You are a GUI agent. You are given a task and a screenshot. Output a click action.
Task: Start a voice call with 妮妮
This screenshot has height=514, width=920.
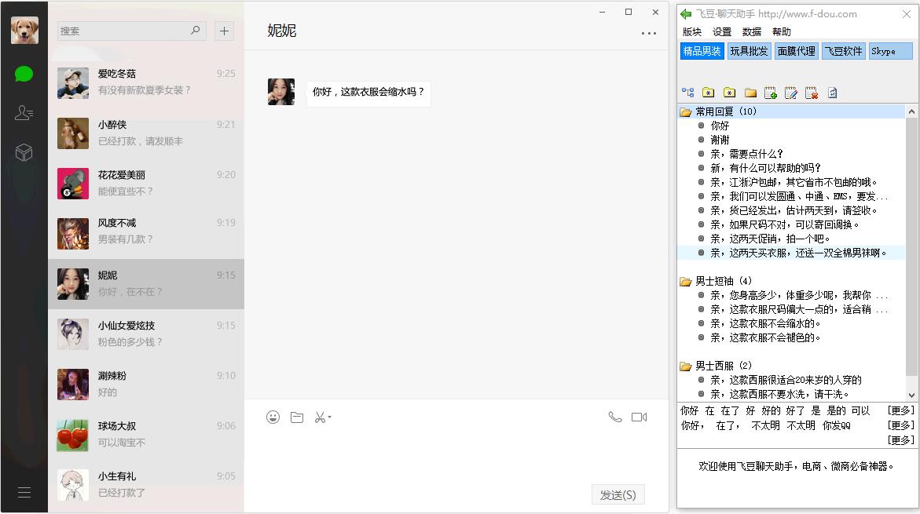[x=615, y=416]
